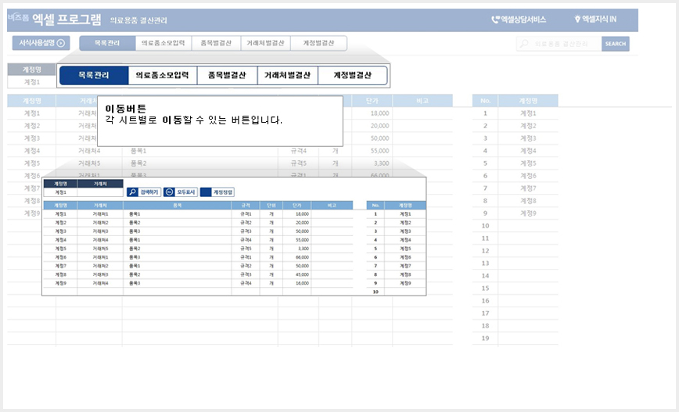Focus the 의료용품 결산관리 search input
The width and height of the screenshot is (679, 412).
point(561,44)
